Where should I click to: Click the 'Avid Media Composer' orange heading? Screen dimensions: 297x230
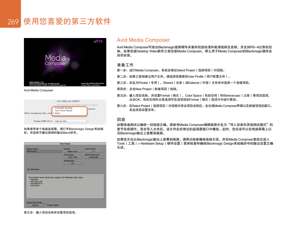[x=143, y=40]
